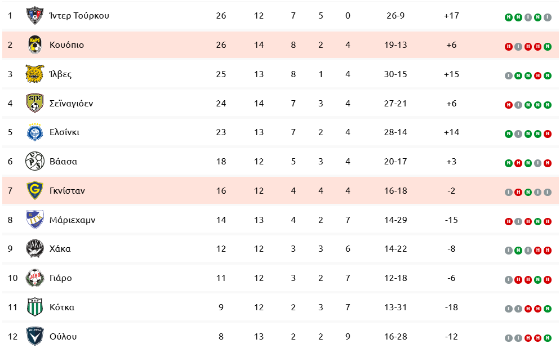Screen dimensions: 560x348
Task: Open the Μάριεχαμν team name link
Action: click(x=73, y=220)
